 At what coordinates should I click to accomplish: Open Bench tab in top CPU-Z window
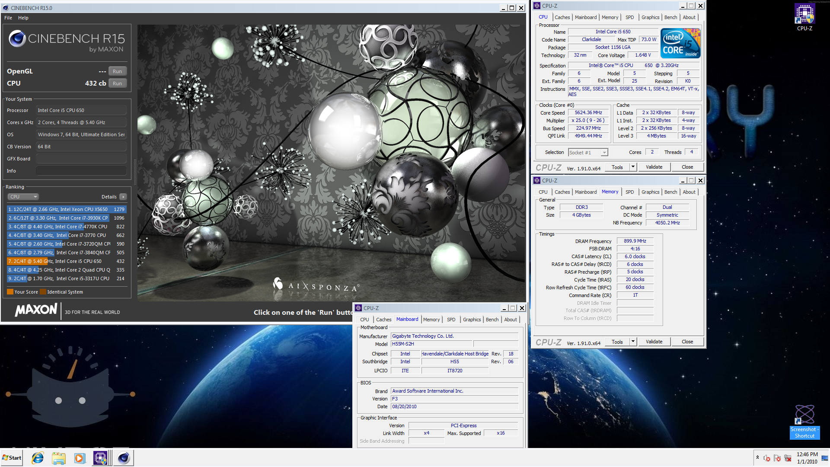[x=670, y=17]
